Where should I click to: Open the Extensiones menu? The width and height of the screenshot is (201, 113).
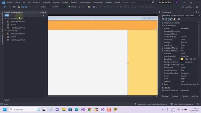tap(98, 2)
